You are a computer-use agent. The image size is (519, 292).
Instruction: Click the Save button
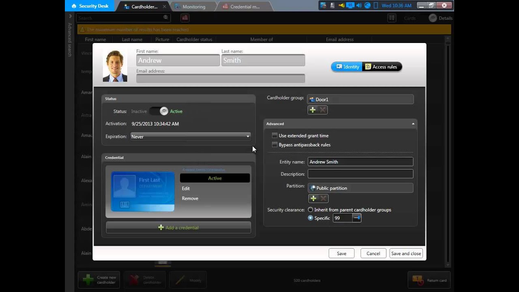tap(341, 253)
